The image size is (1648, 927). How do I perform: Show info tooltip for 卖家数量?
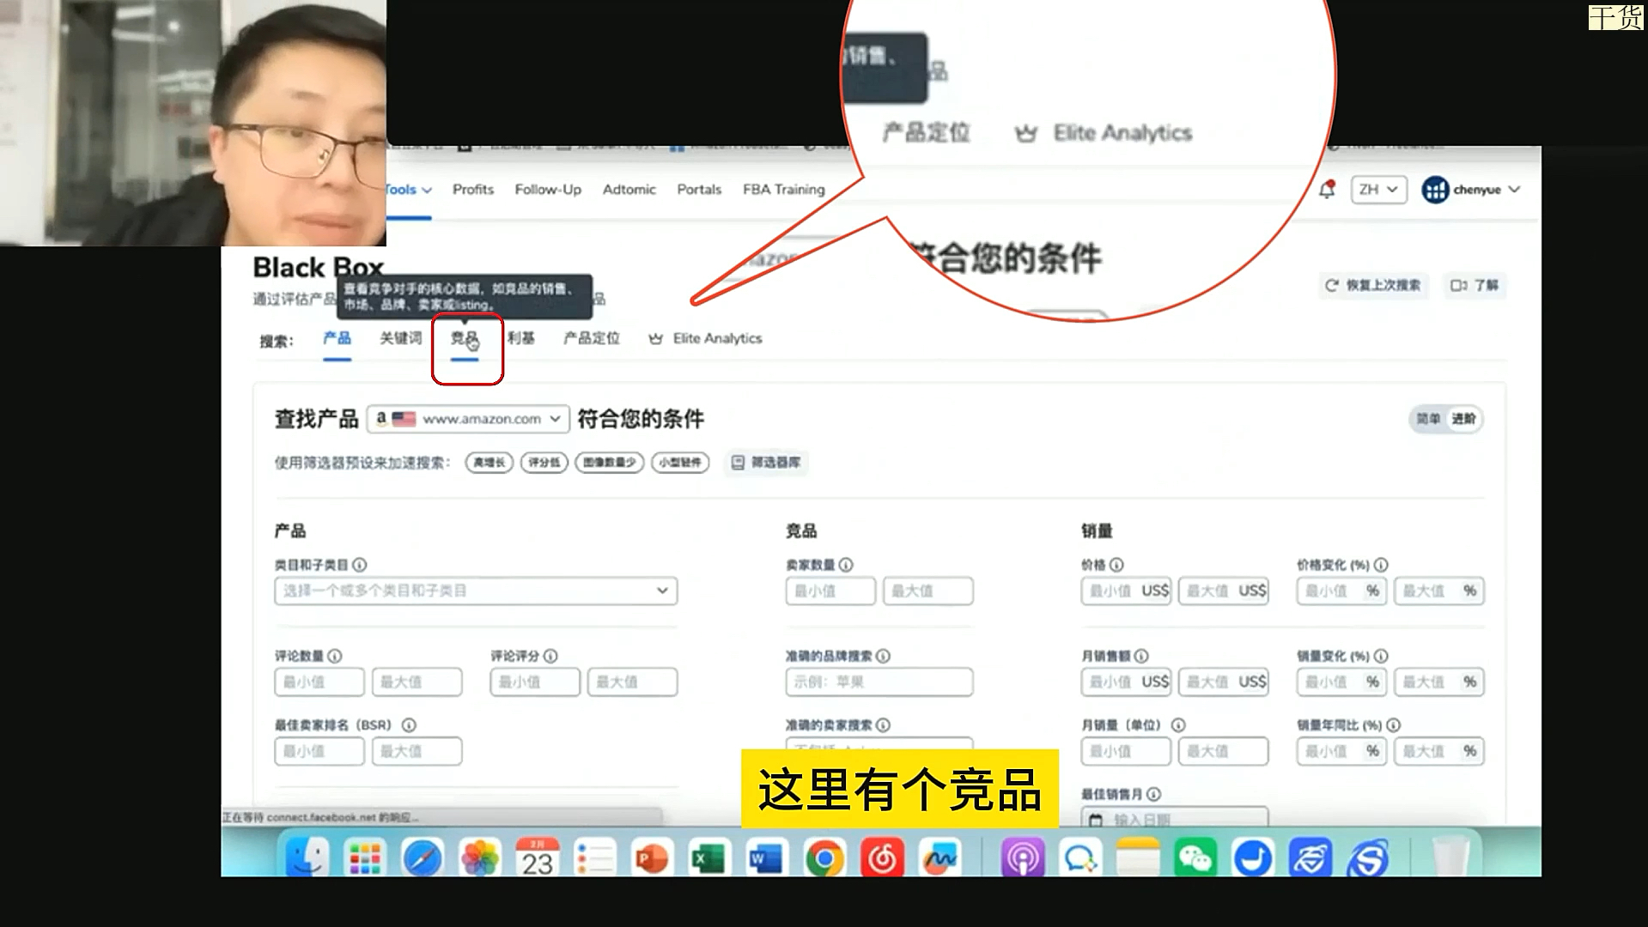click(x=846, y=565)
